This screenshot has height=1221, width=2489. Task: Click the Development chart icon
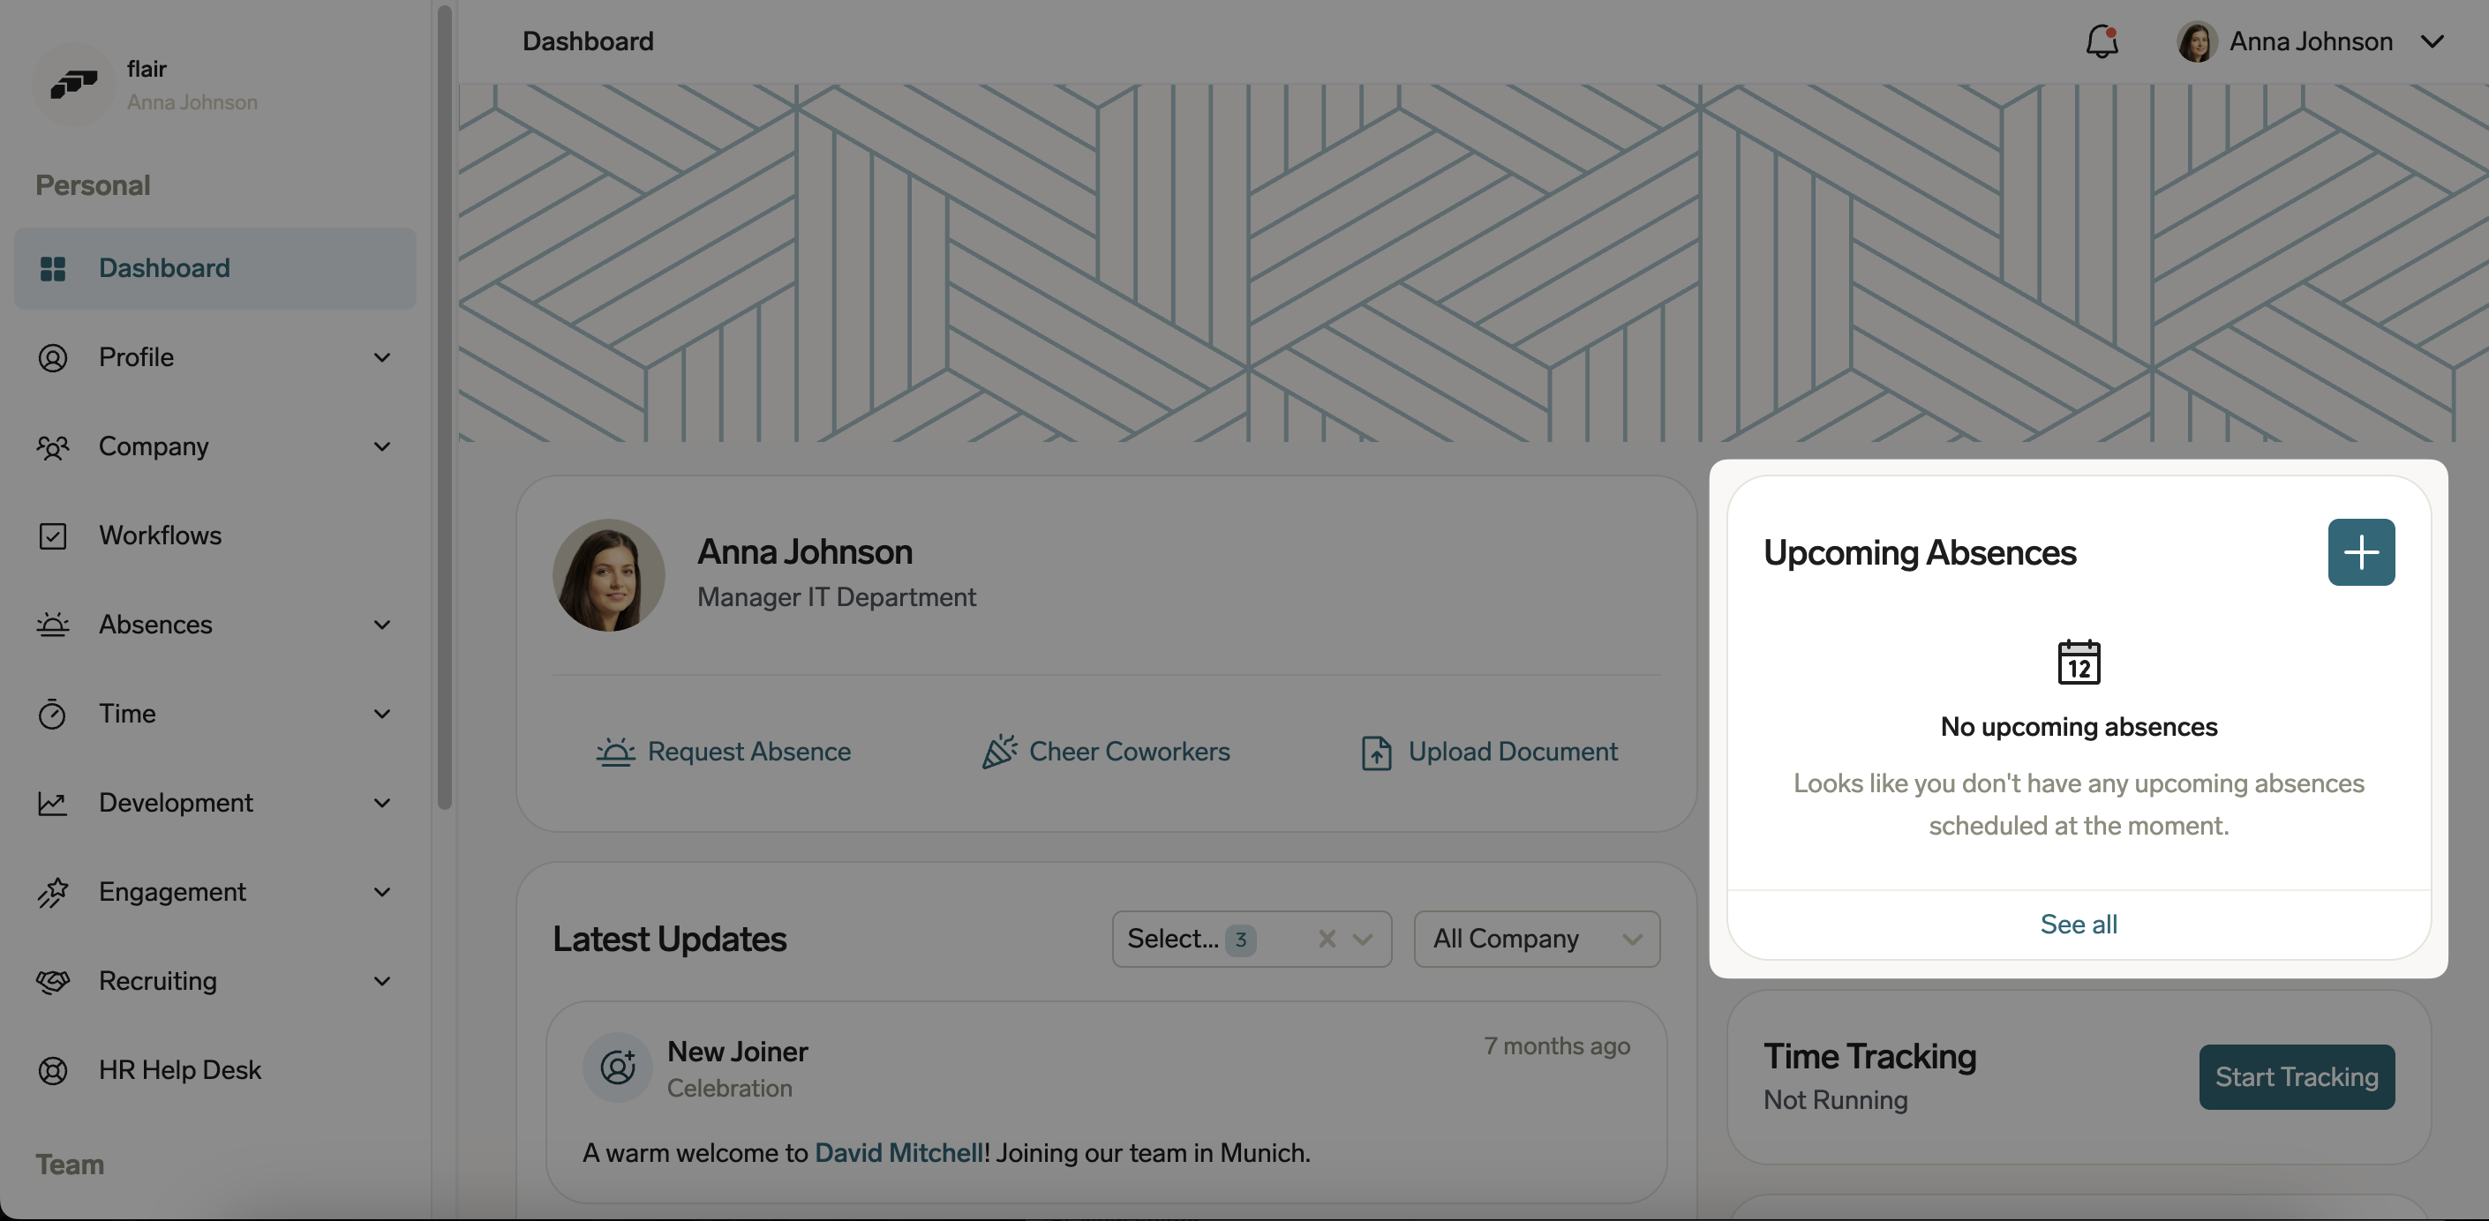point(54,804)
